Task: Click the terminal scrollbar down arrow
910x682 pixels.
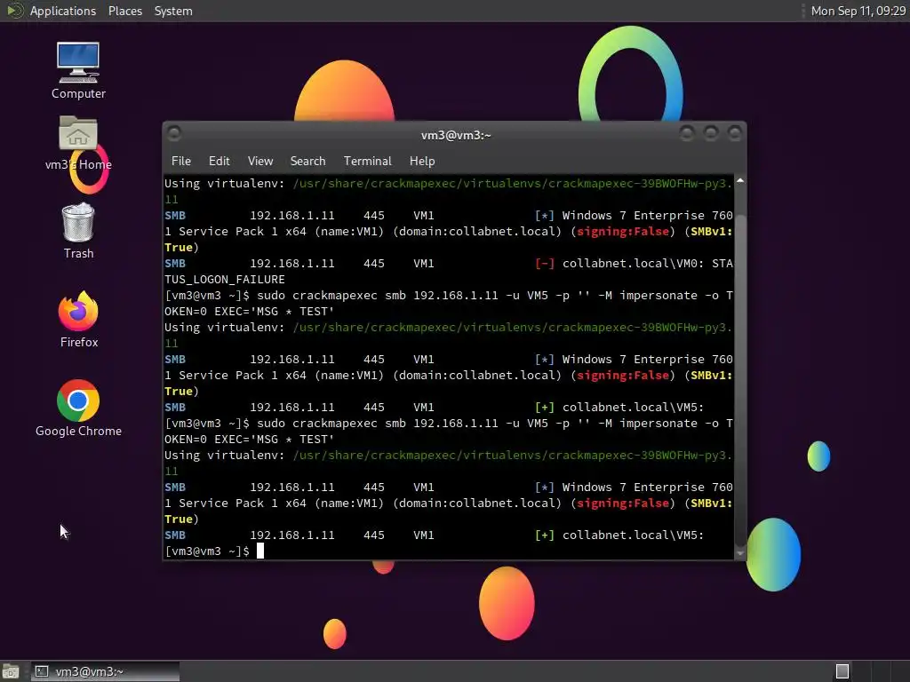Action: (740, 553)
